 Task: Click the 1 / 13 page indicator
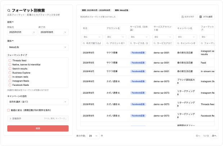[206, 136]
